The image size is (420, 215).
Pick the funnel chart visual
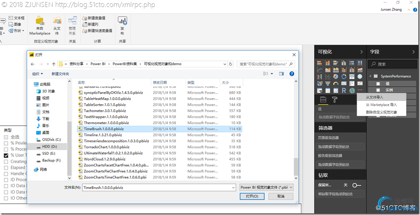(x=328, y=84)
